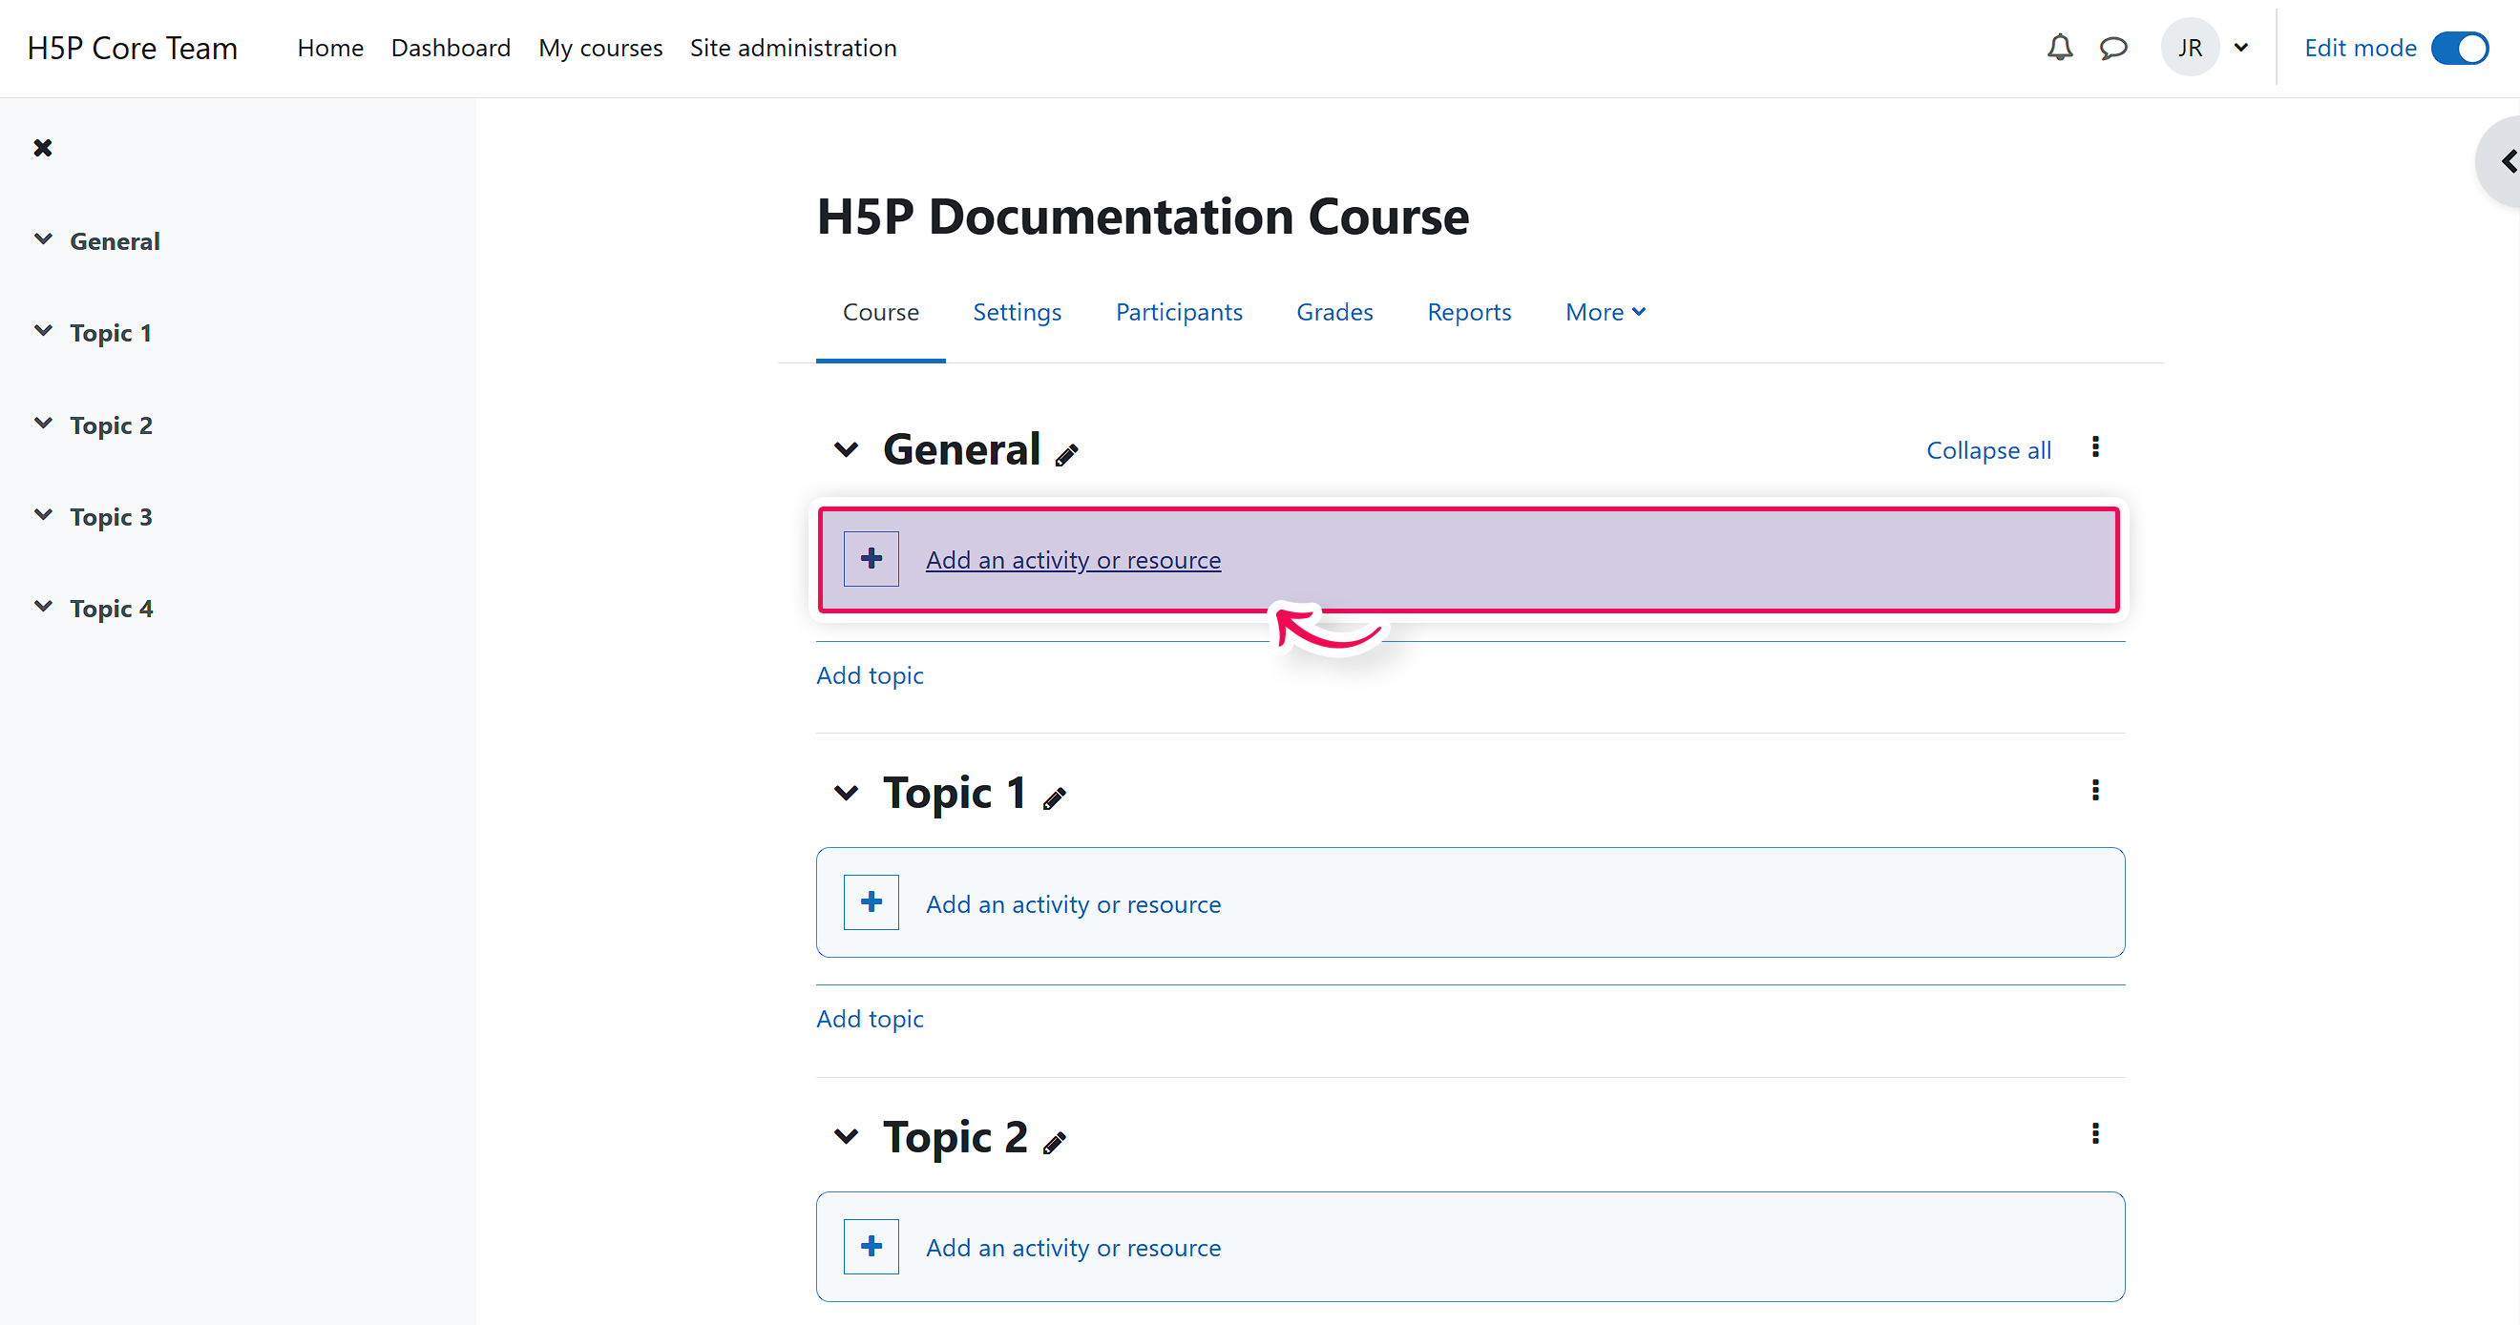Open the user menu dropdown arrow
This screenshot has height=1325, width=2520.
pos(2240,47)
